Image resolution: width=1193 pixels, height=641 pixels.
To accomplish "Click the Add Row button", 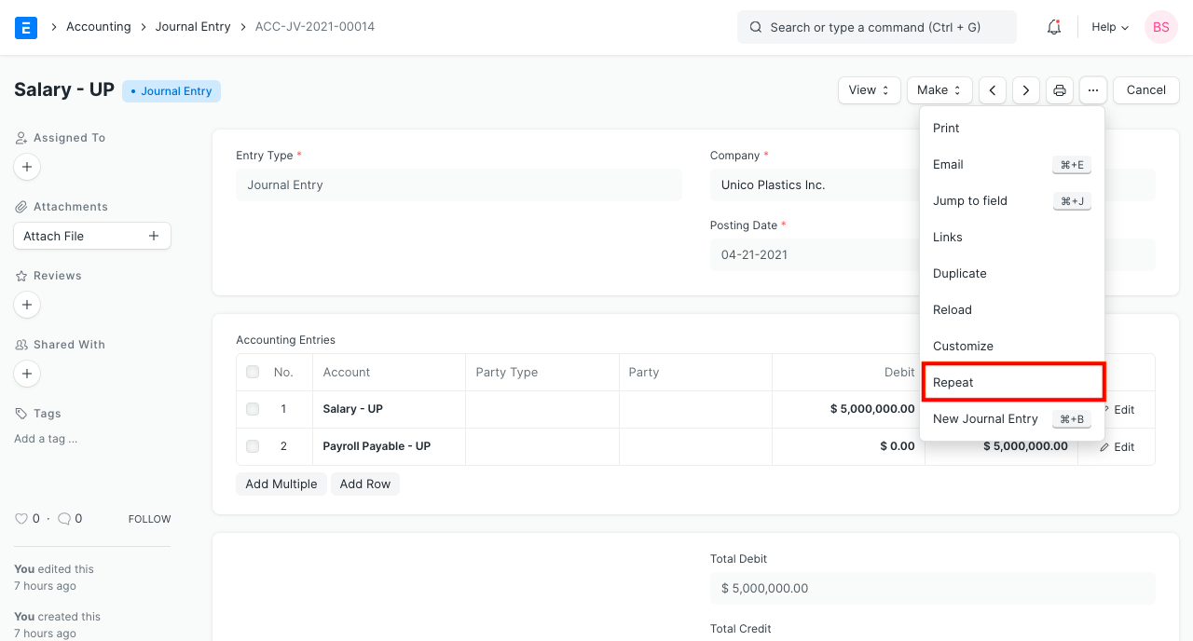I will tap(364, 484).
